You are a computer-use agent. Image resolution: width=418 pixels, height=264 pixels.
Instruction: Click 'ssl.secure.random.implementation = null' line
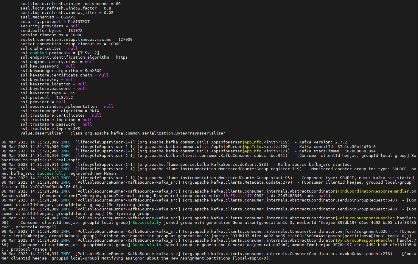[x=67, y=107]
